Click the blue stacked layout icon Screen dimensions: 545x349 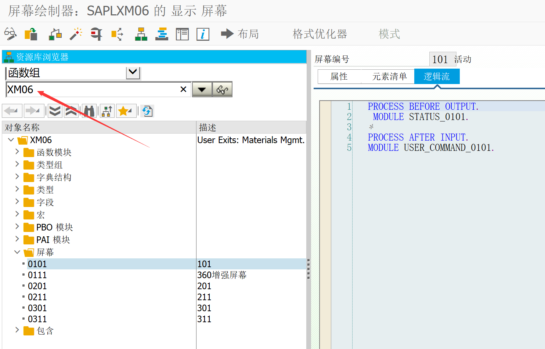pyautogui.click(x=162, y=34)
